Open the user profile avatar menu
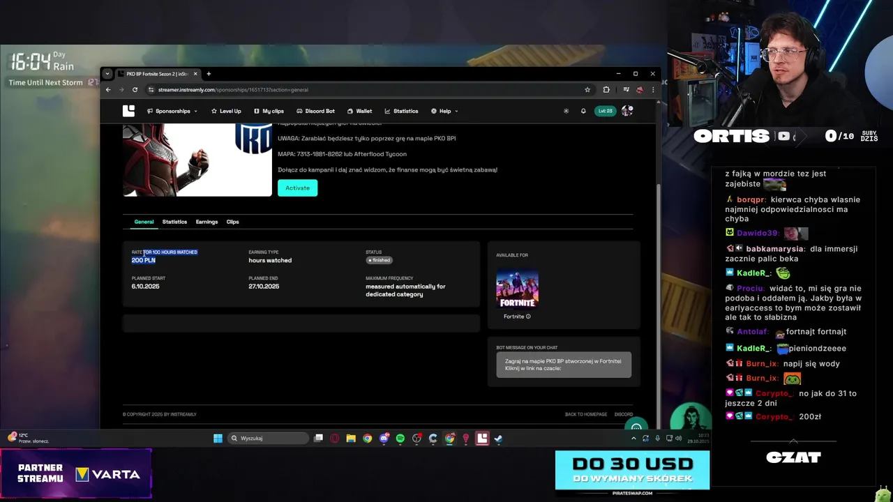This screenshot has width=893, height=502. coord(627,111)
